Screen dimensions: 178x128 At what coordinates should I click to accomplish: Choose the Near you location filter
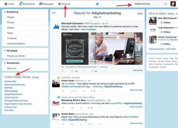click(x=12, y=68)
